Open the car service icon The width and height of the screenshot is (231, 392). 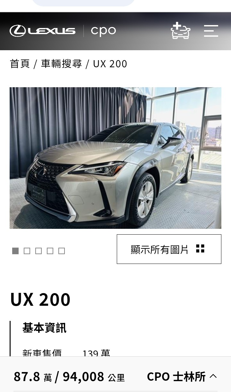click(181, 31)
